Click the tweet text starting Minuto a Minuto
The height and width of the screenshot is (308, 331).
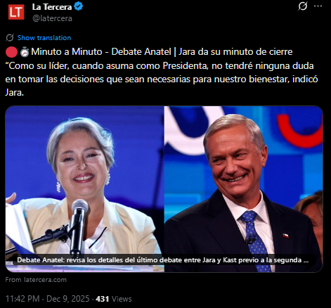[x=162, y=52]
